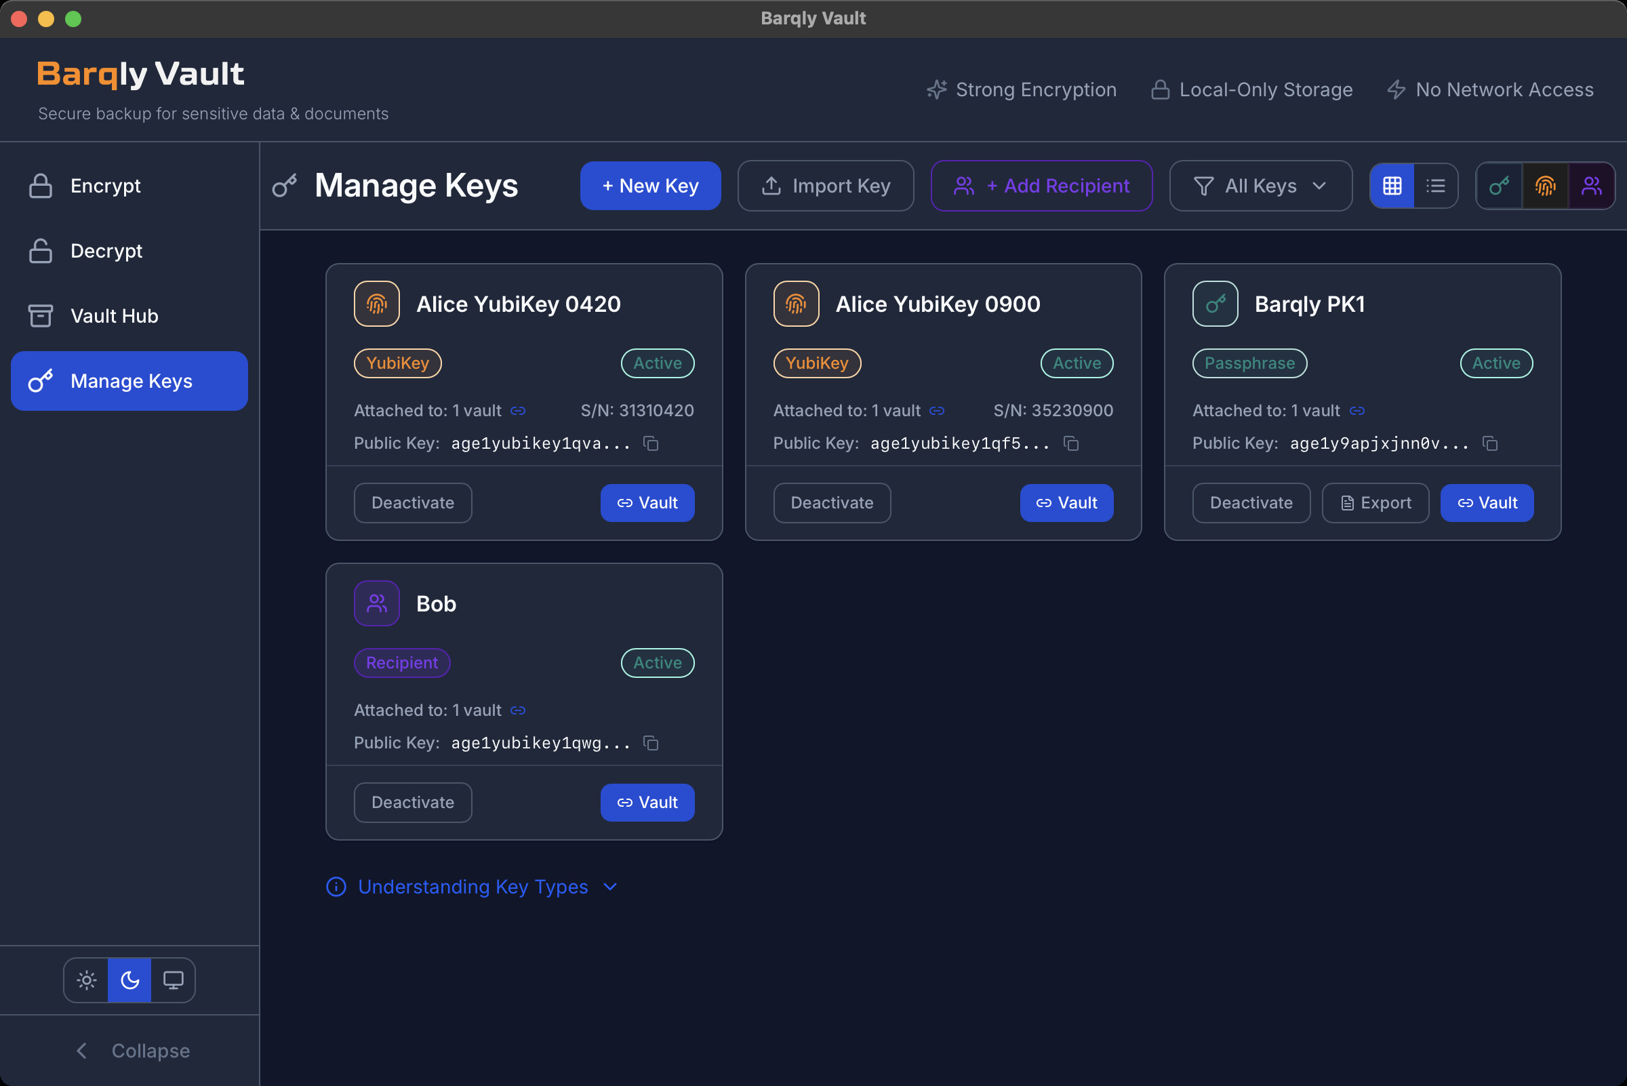Copy Bob's public key
The image size is (1627, 1086).
point(650,743)
